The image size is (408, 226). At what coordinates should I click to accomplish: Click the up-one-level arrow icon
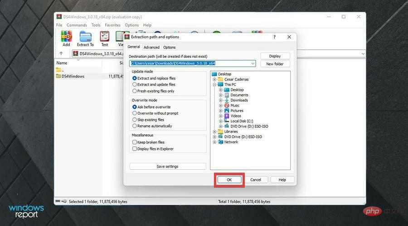(61, 53)
